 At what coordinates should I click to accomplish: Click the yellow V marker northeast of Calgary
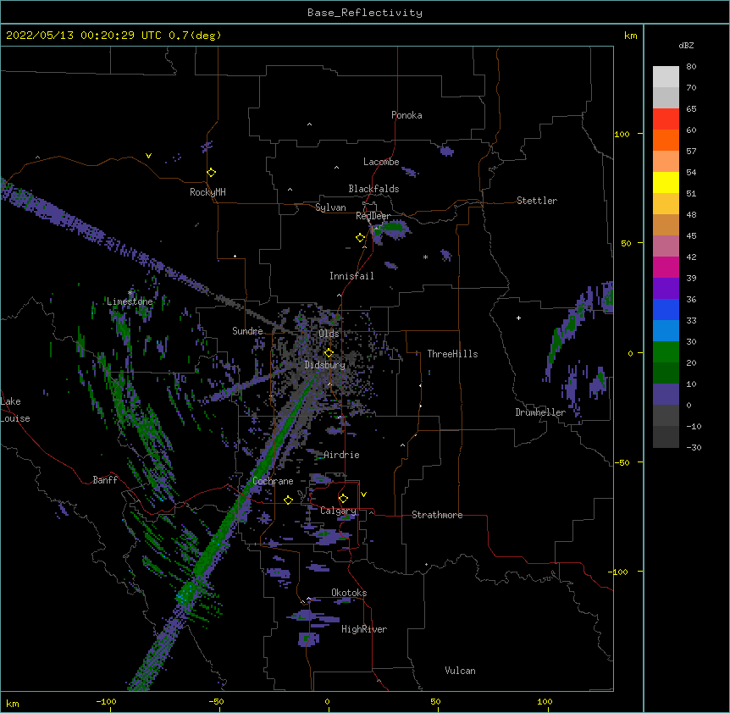[363, 495]
